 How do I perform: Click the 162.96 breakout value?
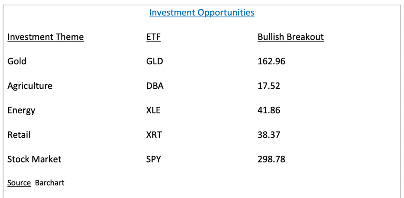[x=271, y=61]
